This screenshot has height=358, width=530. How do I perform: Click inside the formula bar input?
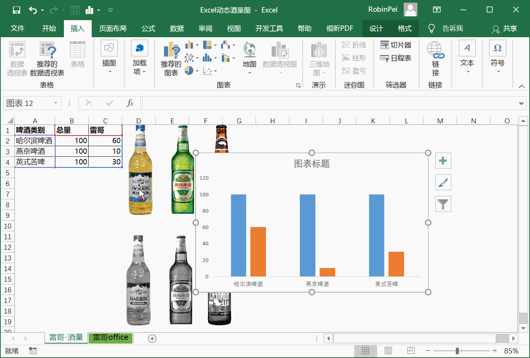(x=330, y=103)
